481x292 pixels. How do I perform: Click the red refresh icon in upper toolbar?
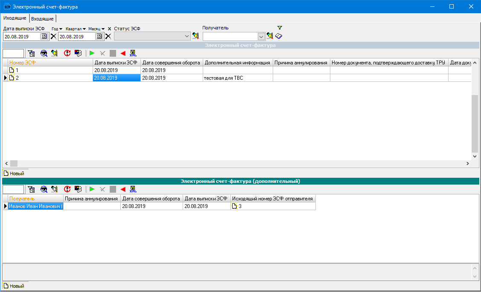click(x=67, y=53)
